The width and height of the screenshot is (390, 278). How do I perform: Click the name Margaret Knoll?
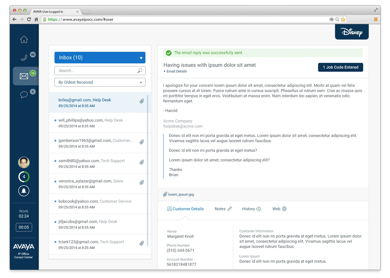[x=180, y=236]
